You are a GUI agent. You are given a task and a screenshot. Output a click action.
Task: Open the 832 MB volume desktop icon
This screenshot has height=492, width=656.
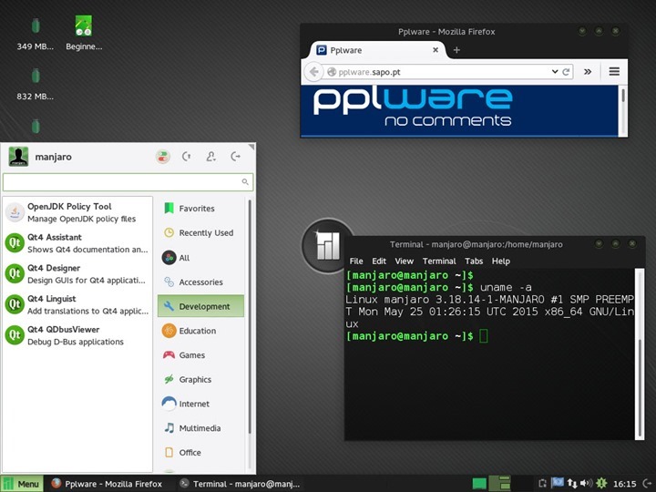(36, 85)
